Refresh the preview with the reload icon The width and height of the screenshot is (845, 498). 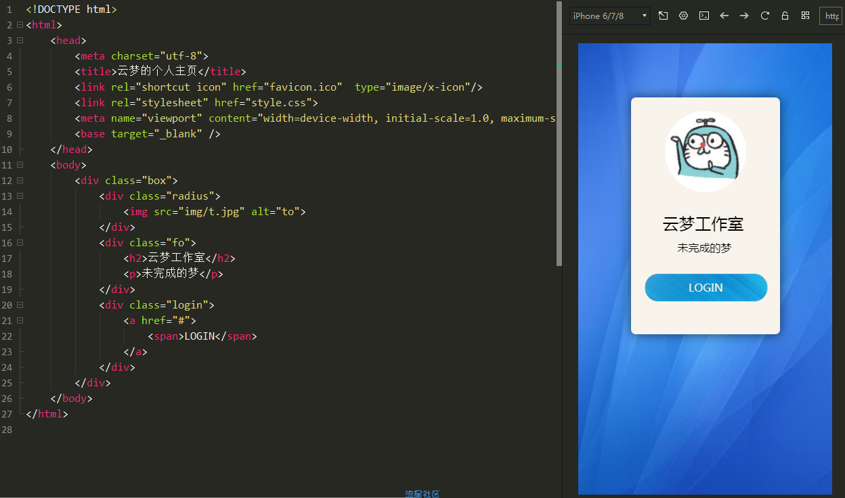click(x=764, y=16)
